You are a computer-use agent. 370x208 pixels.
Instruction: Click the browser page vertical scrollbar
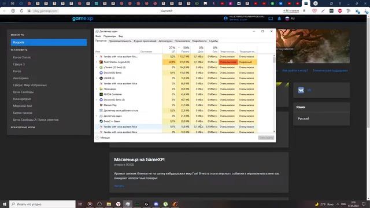point(368,107)
